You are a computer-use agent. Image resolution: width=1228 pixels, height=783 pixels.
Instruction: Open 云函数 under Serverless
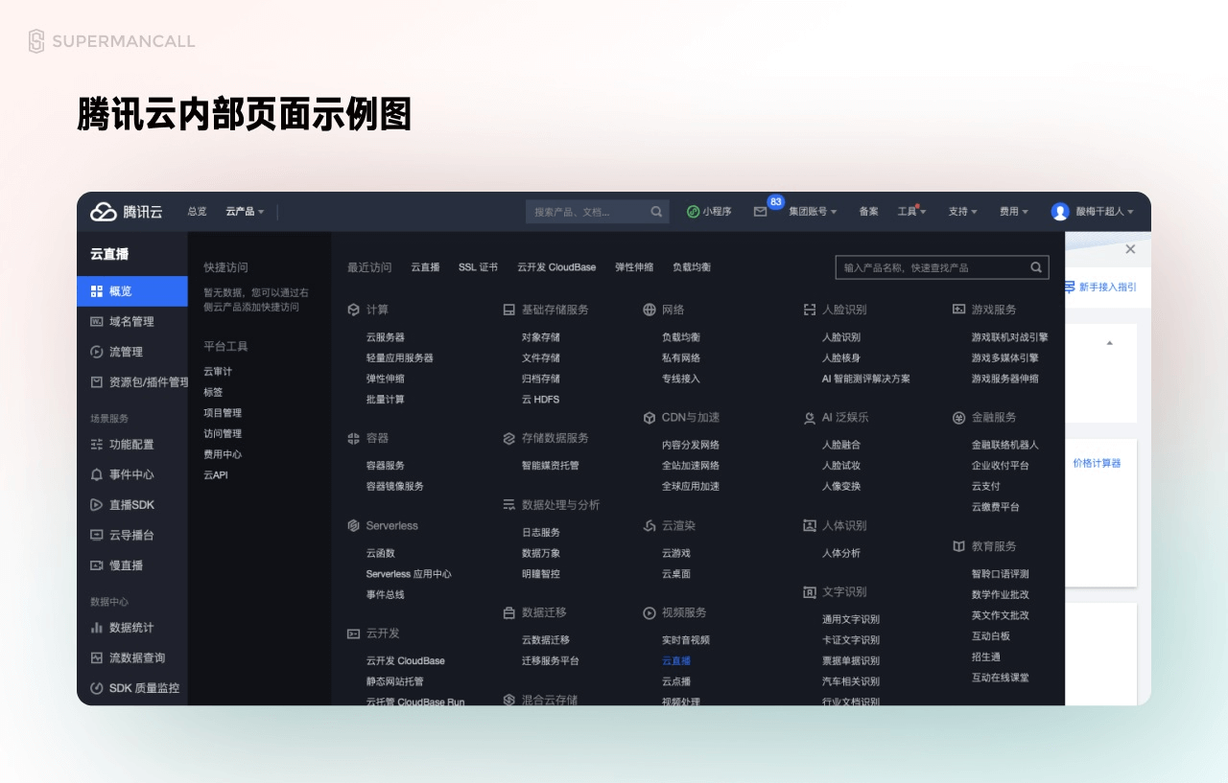click(380, 553)
